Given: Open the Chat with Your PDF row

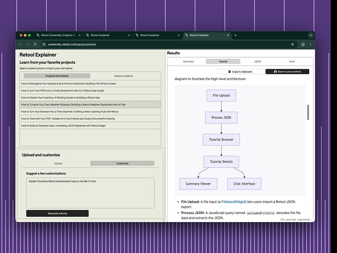Looking at the screenshot, I should (x=90, y=118).
